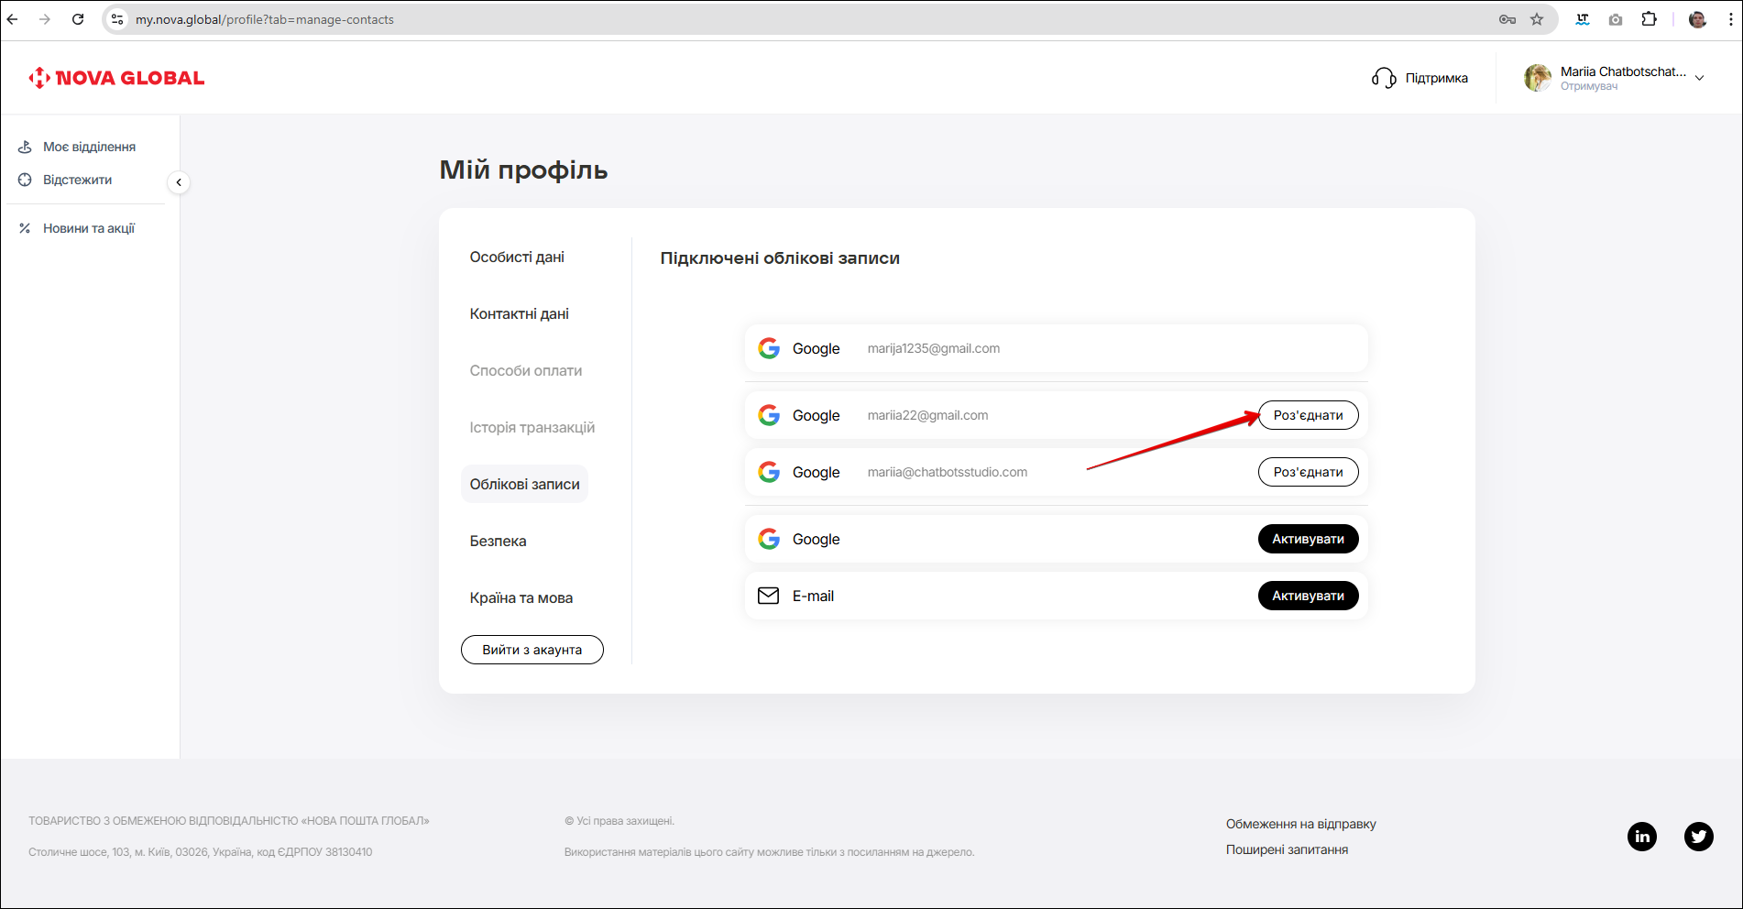Image resolution: width=1743 pixels, height=909 pixels.
Task: Open Поширені запитання footer link
Action: [x=1287, y=849]
